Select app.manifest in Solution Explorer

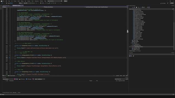pyautogui.click(x=136, y=42)
